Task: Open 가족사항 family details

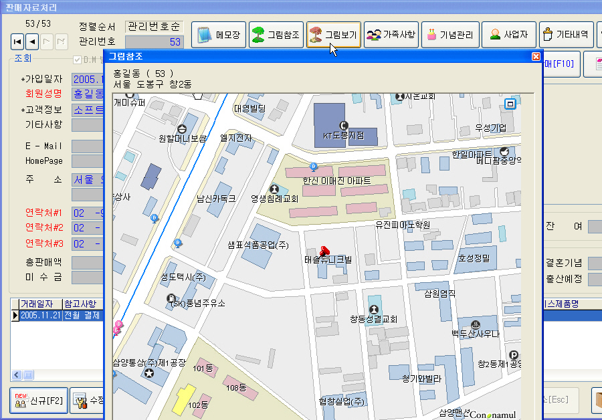Action: click(x=391, y=35)
